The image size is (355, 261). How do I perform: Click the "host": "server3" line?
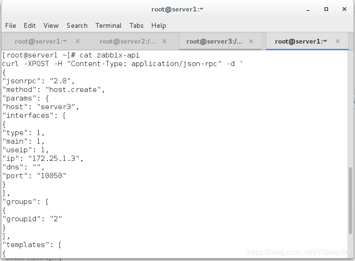tap(41, 107)
